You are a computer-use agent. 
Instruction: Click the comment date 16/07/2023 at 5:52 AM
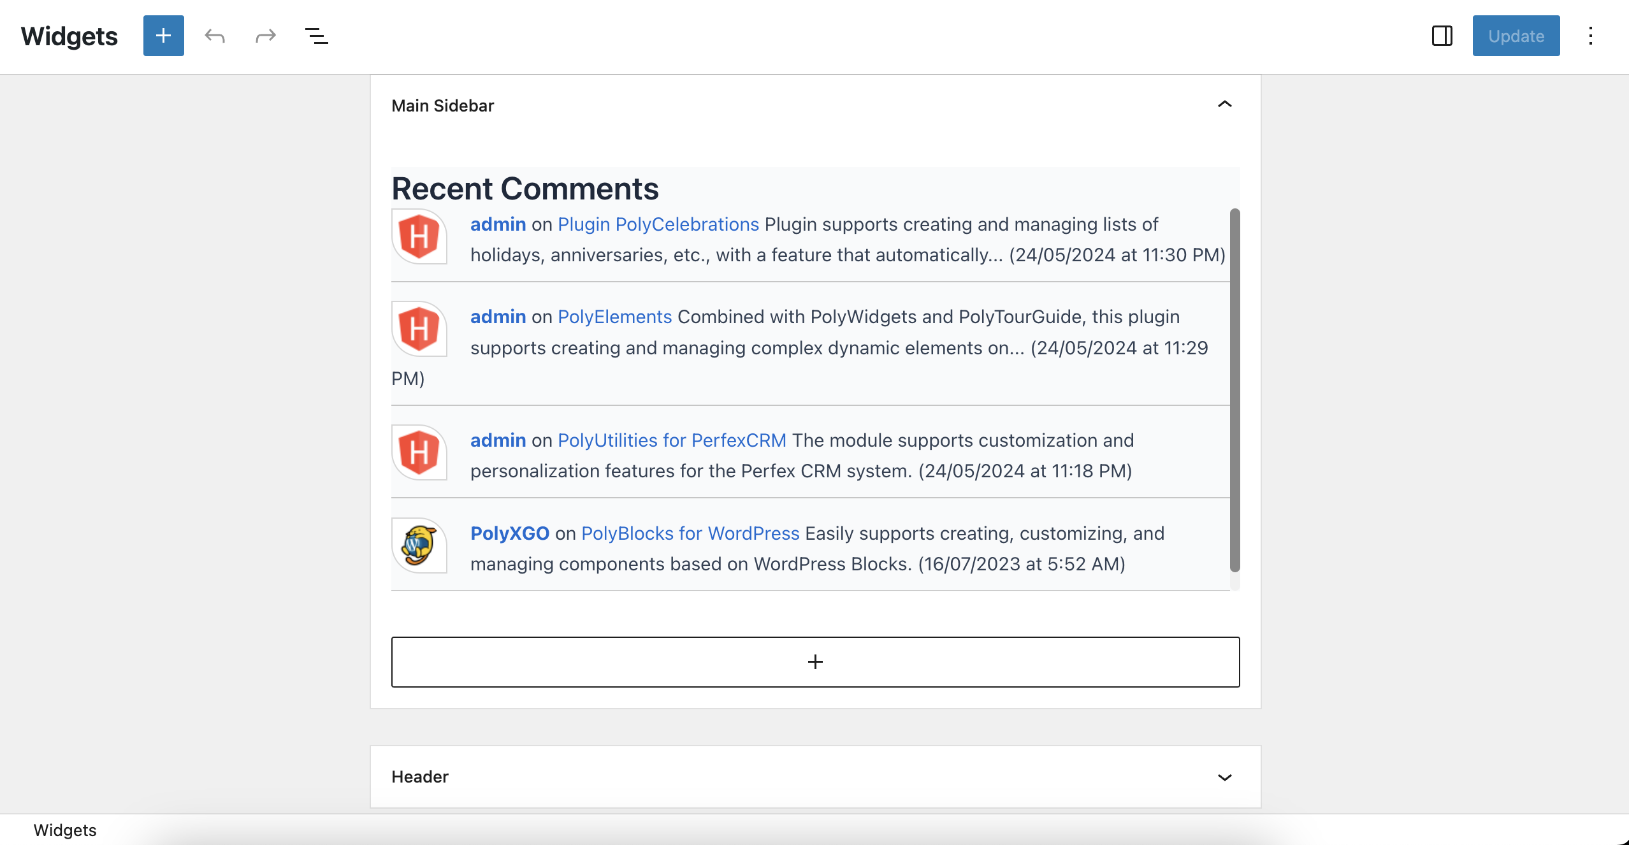pos(1021,564)
